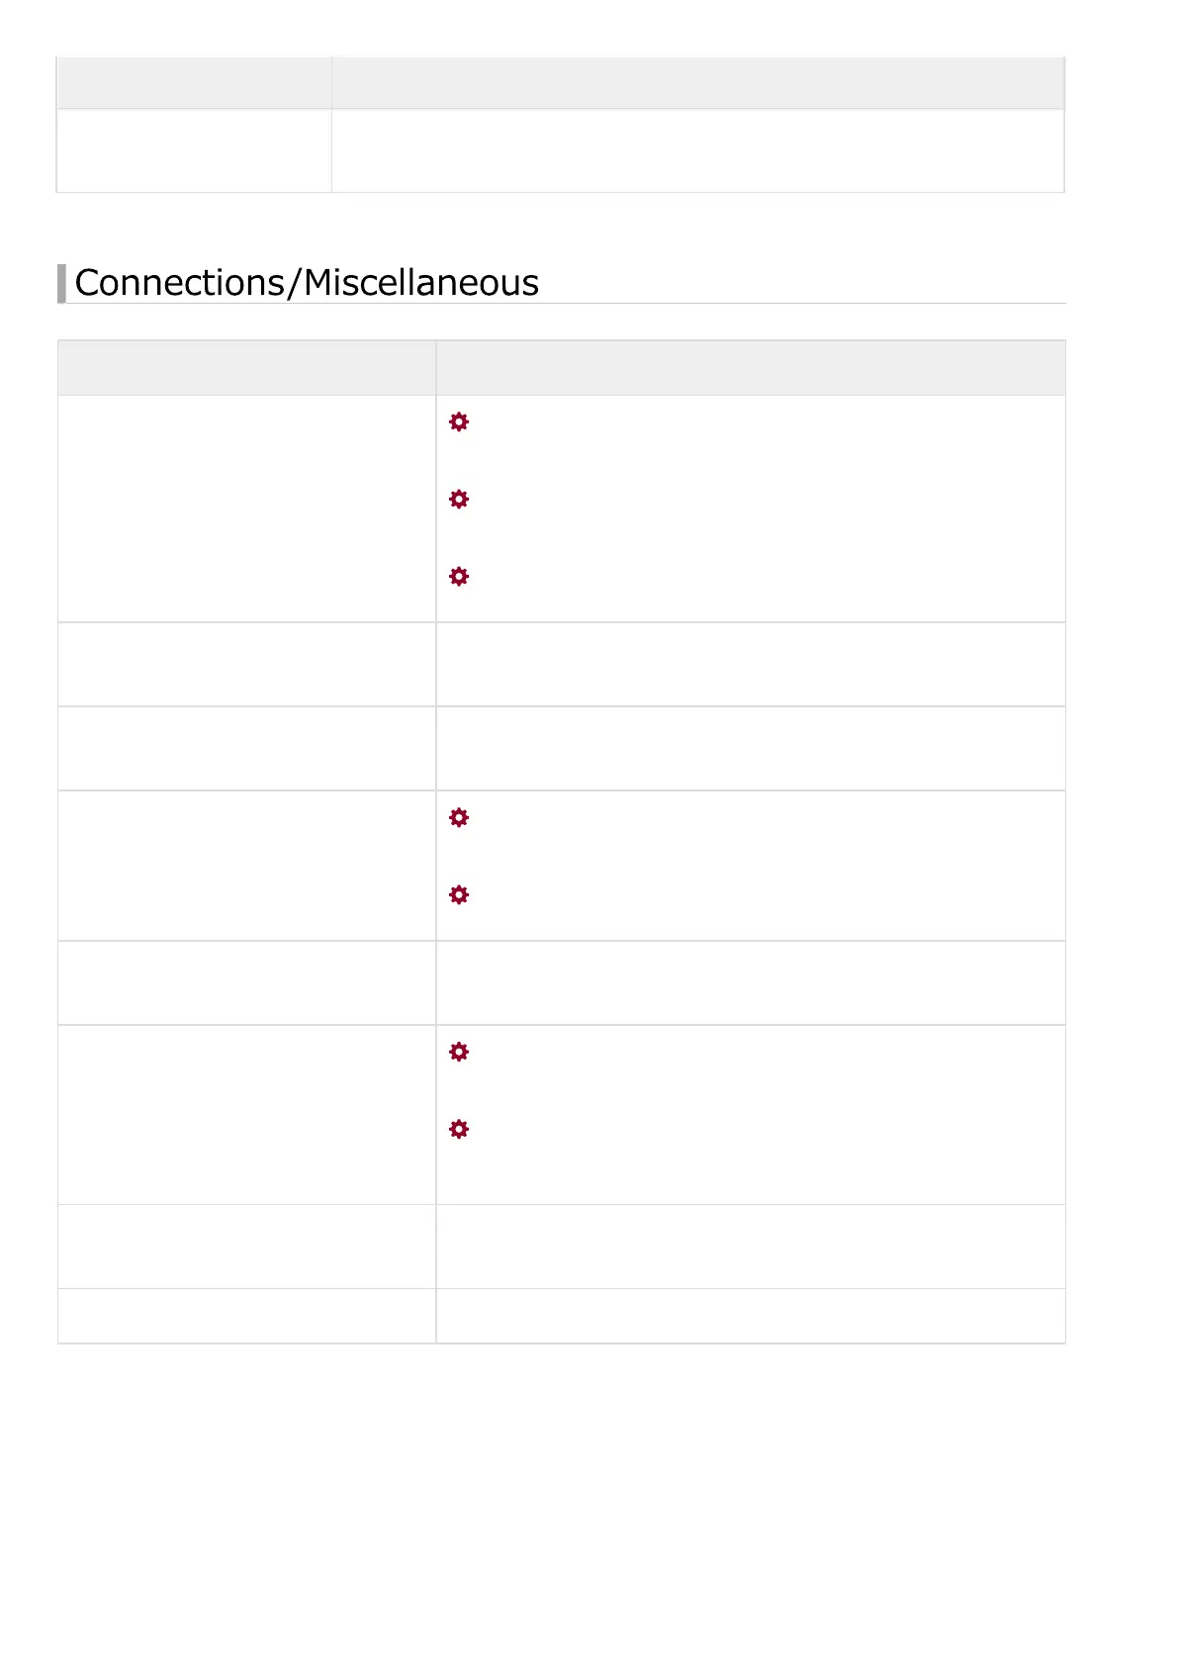Click the right cell in the last Connections table row

point(750,1316)
